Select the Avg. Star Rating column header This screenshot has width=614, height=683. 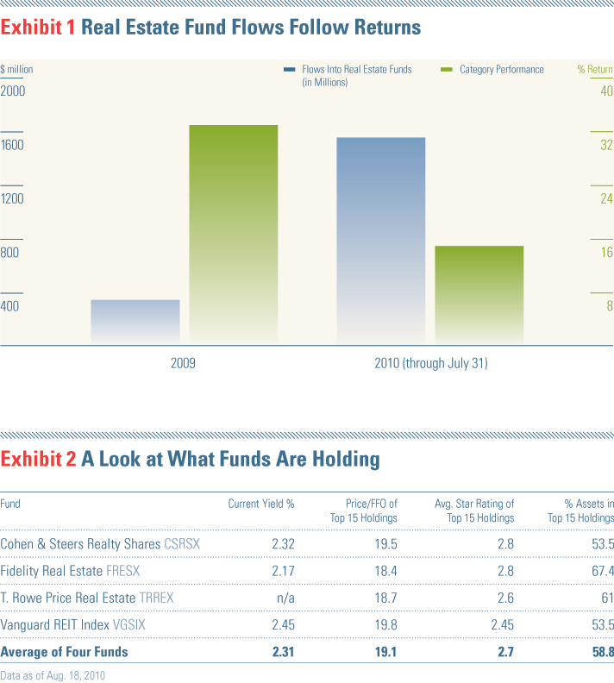point(474,511)
